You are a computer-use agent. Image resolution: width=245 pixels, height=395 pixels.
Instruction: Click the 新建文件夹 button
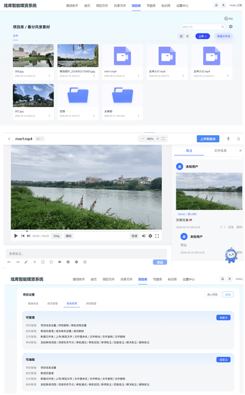(224, 36)
